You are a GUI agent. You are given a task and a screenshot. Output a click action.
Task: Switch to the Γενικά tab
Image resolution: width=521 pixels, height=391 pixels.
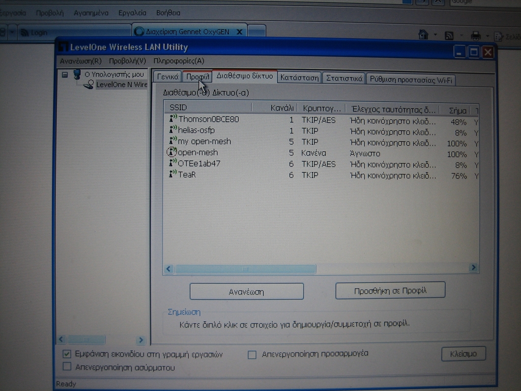point(168,77)
